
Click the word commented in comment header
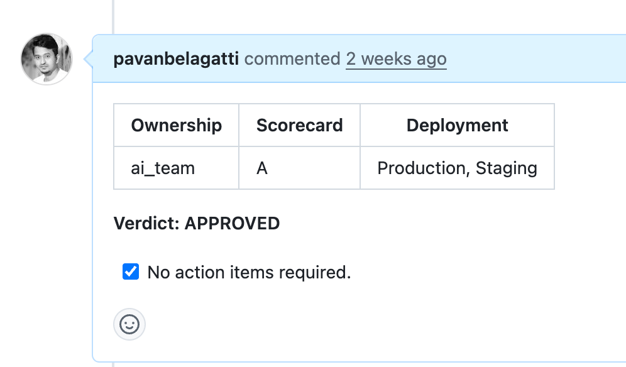(292, 58)
